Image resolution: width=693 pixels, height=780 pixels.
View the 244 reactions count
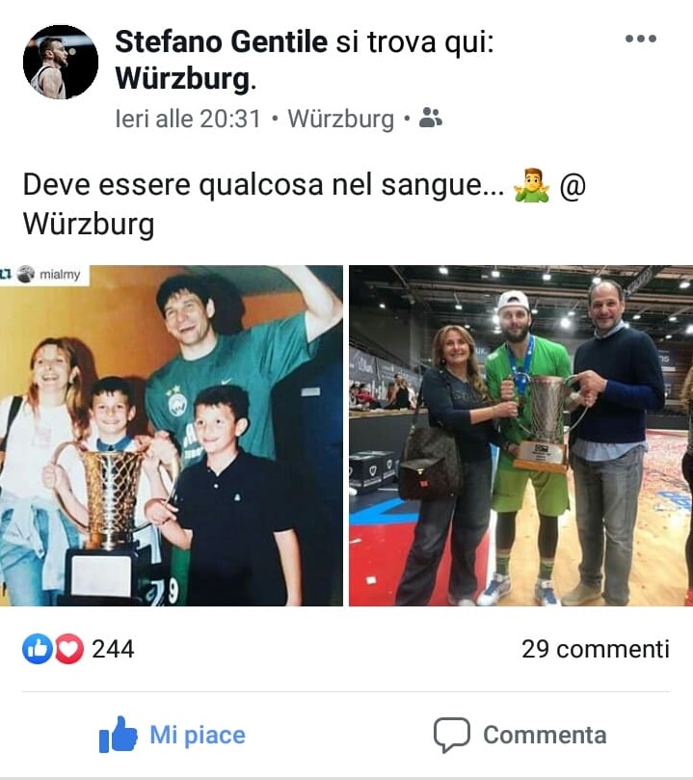click(113, 649)
